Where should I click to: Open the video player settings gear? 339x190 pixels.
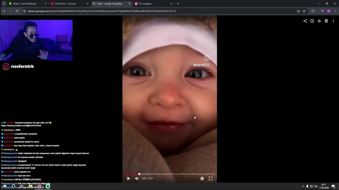point(202,178)
